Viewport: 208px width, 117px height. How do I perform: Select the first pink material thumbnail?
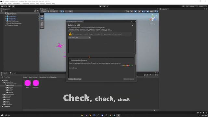coord(28,83)
